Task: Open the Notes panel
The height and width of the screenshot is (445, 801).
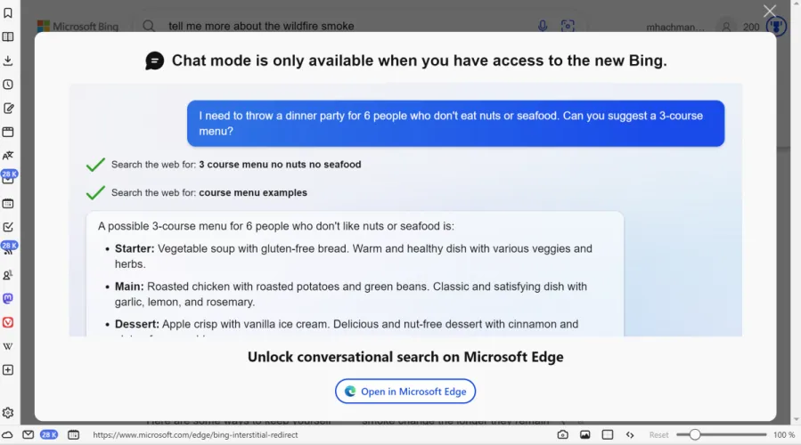Action: coord(8,109)
